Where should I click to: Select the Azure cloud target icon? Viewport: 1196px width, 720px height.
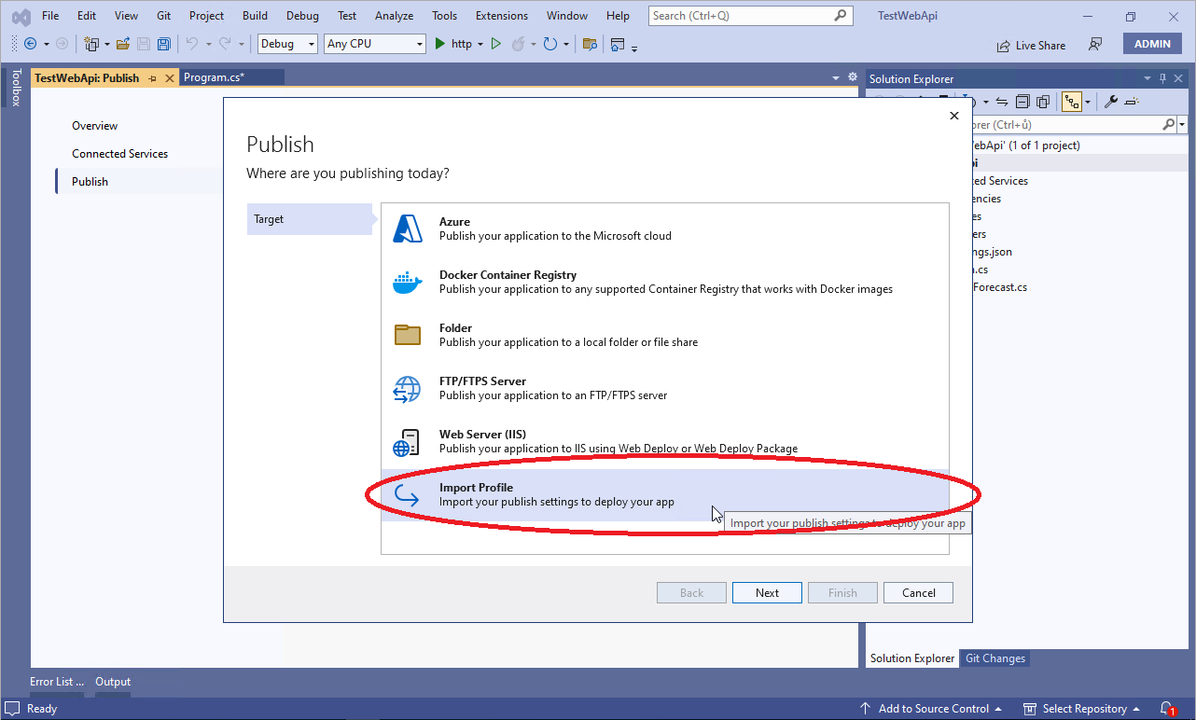408,228
